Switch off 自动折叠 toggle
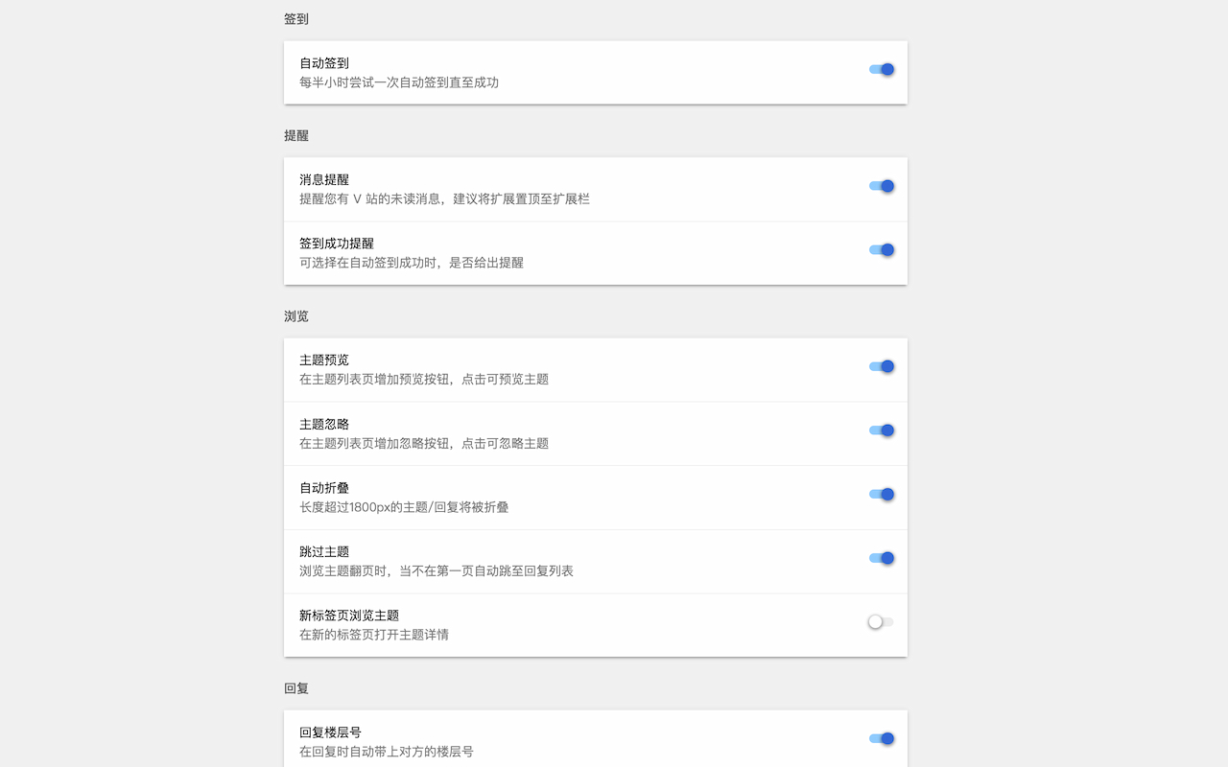Viewport: 1228px width, 767px height. point(882,494)
